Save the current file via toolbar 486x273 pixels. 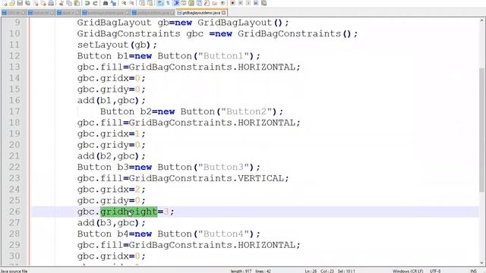20,3
